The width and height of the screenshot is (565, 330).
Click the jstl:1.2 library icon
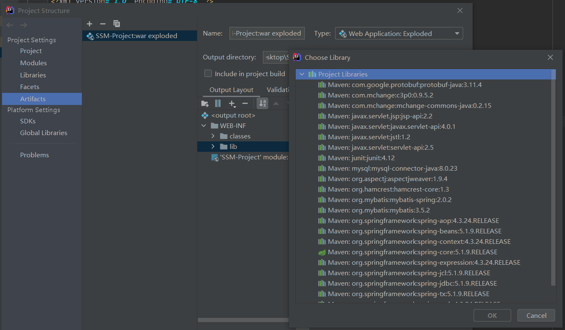[x=322, y=137]
